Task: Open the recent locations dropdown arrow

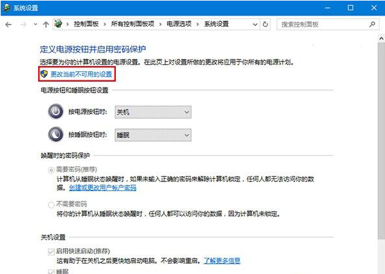Action: [36, 25]
